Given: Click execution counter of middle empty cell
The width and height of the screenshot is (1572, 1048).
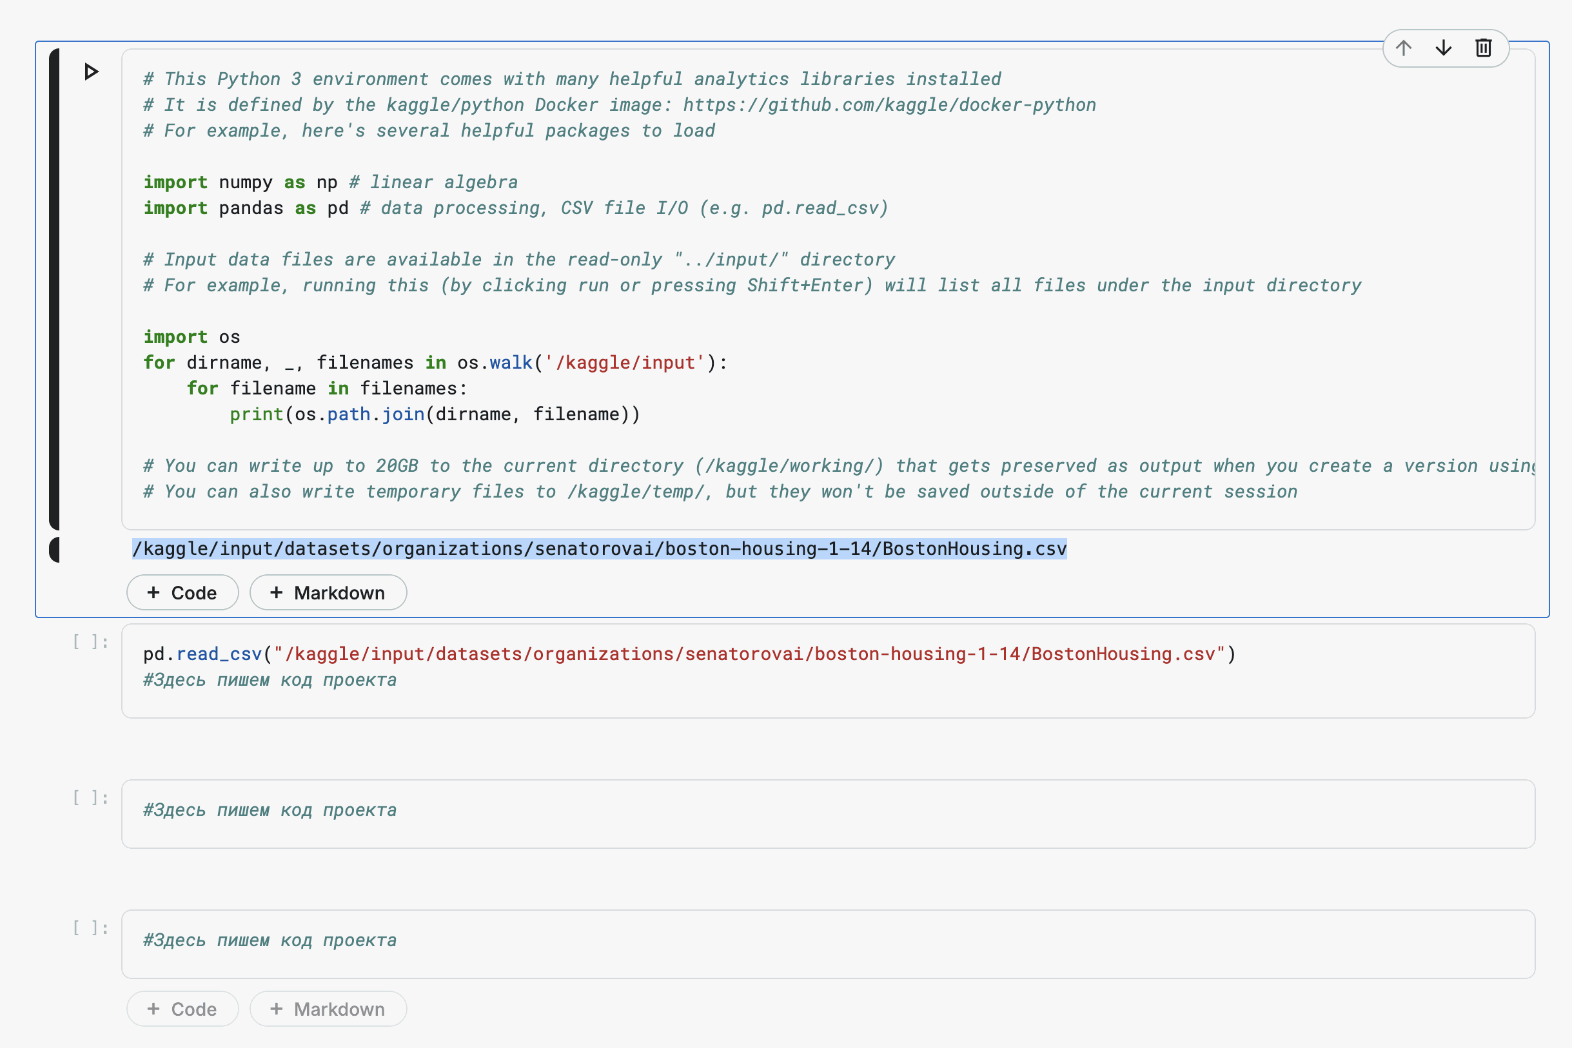Looking at the screenshot, I should [x=91, y=797].
